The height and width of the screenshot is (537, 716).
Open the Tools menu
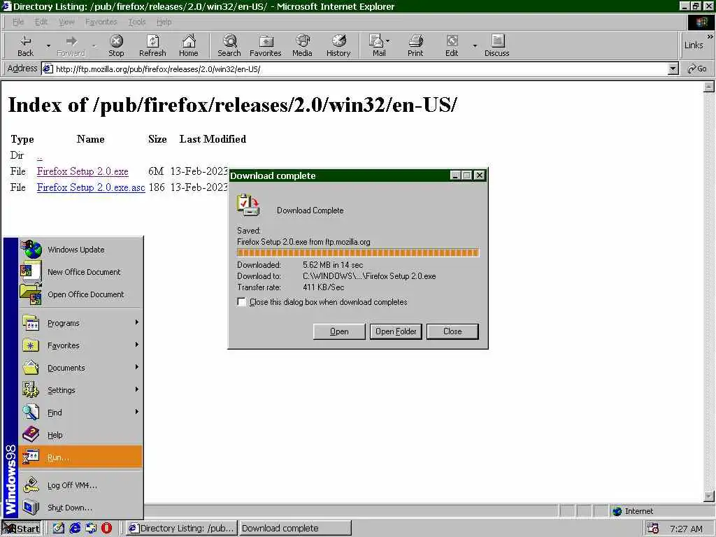(x=136, y=22)
